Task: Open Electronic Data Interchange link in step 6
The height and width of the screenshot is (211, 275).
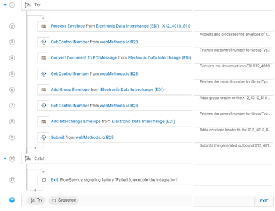Action: 132,90
